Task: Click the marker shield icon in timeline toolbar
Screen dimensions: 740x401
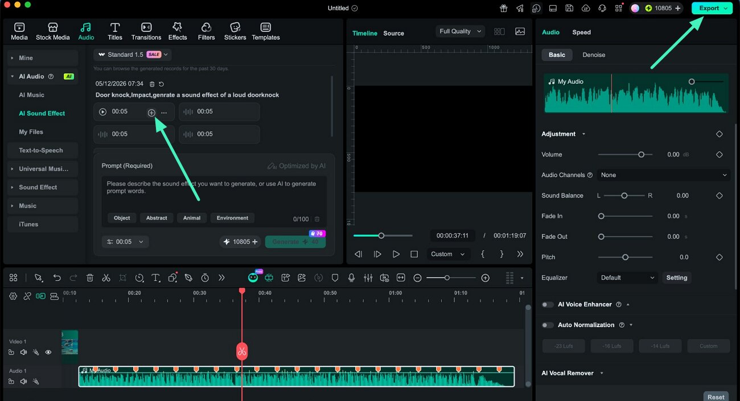Action: pyautogui.click(x=335, y=278)
